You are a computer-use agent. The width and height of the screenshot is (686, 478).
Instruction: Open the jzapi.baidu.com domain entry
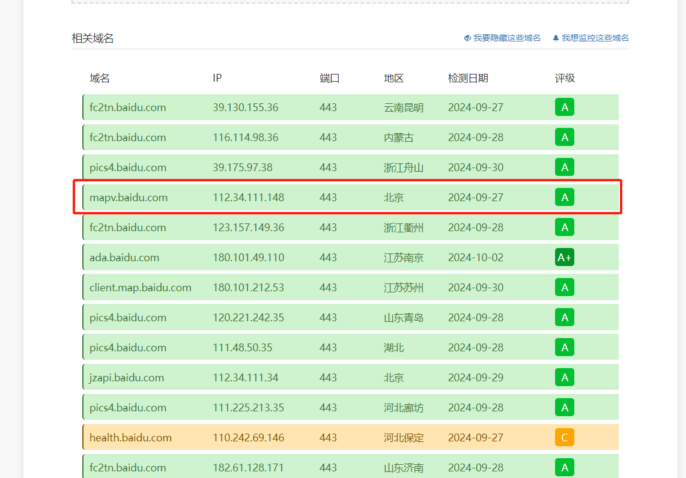tap(127, 378)
